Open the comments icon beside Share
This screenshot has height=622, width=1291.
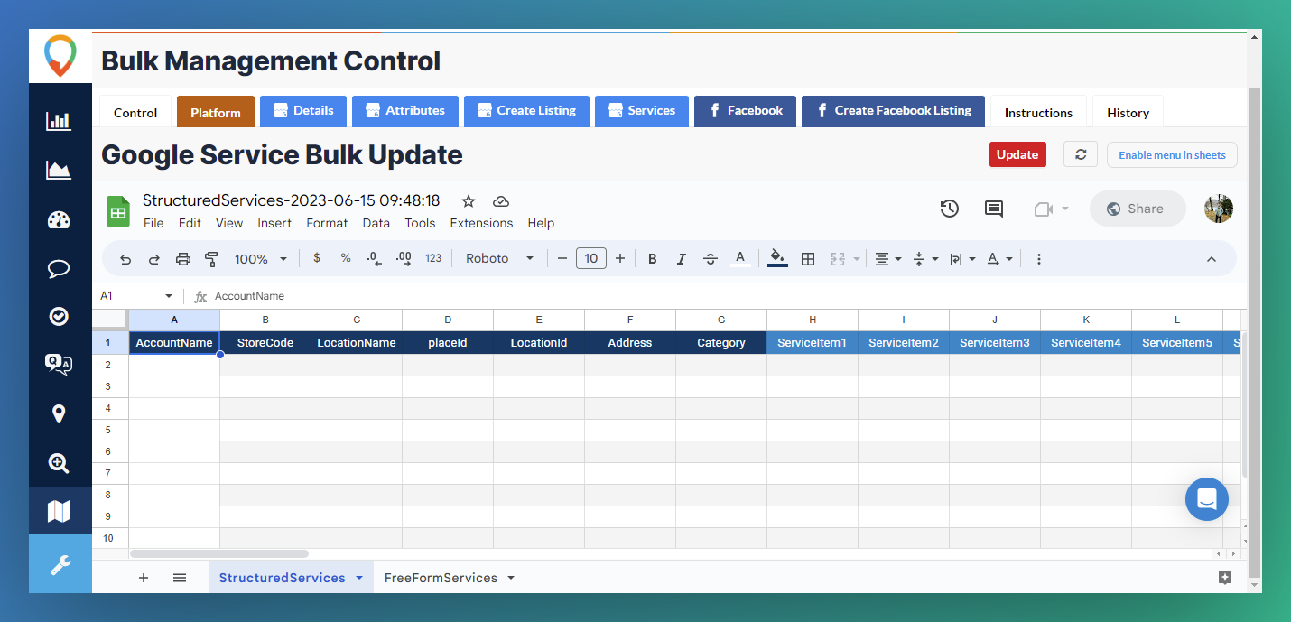(994, 209)
